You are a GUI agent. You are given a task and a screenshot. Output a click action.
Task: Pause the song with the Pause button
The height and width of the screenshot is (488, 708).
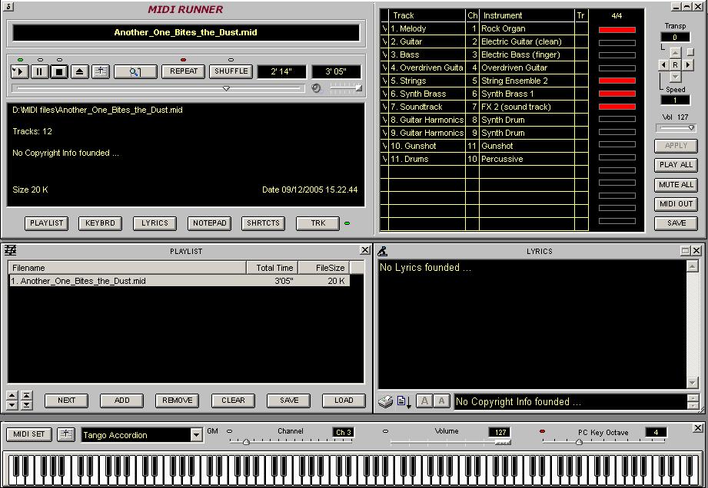point(40,71)
